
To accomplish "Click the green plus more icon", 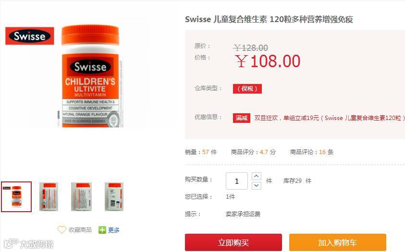I will (102, 230).
